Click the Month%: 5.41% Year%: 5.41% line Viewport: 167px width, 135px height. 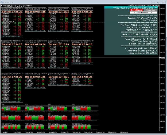point(142,30)
